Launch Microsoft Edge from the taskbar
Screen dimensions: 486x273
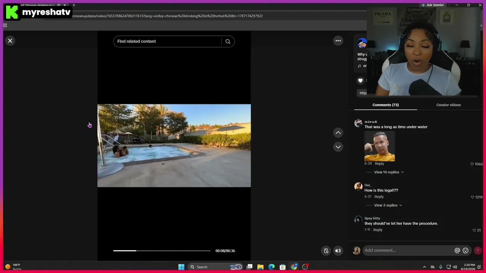coord(271,267)
